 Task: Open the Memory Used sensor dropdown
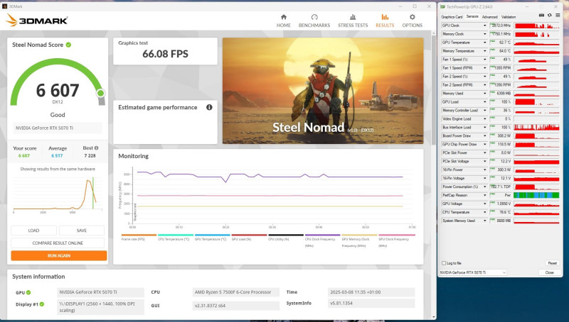[484, 94]
